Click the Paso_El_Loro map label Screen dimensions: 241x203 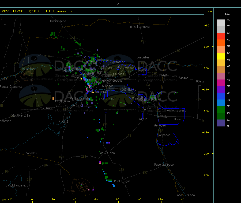click(x=185, y=195)
